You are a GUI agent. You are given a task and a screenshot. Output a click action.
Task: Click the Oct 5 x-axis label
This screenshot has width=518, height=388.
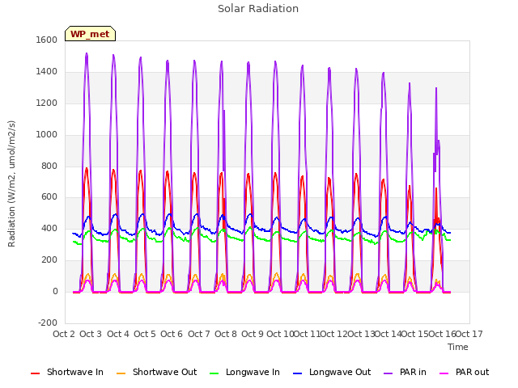[145, 334]
